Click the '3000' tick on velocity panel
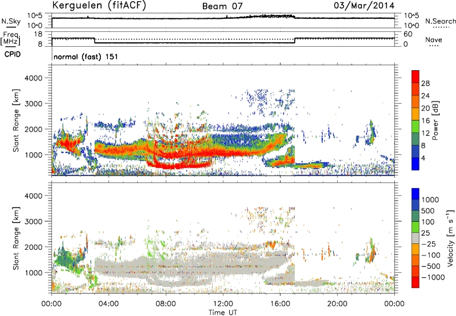 (33, 221)
